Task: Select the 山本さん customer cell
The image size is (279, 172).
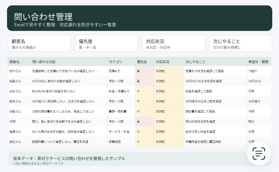Action: [x=19, y=91]
